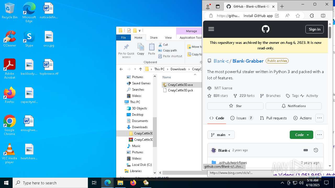The image size is (335, 188).
Task: Open new browser tab plus button
Action: 282,7
